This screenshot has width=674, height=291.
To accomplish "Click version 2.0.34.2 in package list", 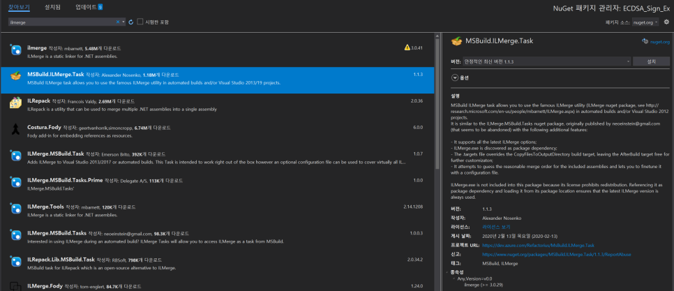I will [415, 260].
